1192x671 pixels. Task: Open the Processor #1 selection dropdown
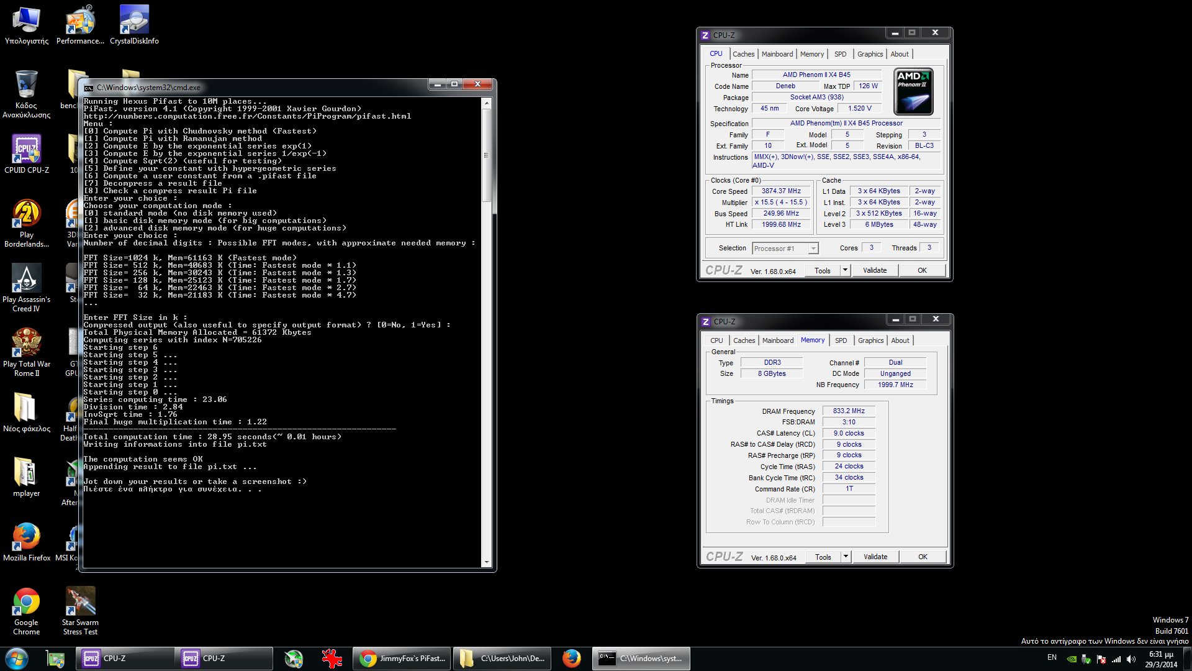(785, 249)
